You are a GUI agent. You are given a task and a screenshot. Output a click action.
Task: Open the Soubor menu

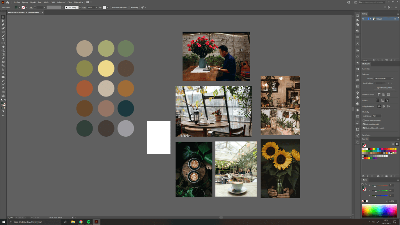coord(17,2)
